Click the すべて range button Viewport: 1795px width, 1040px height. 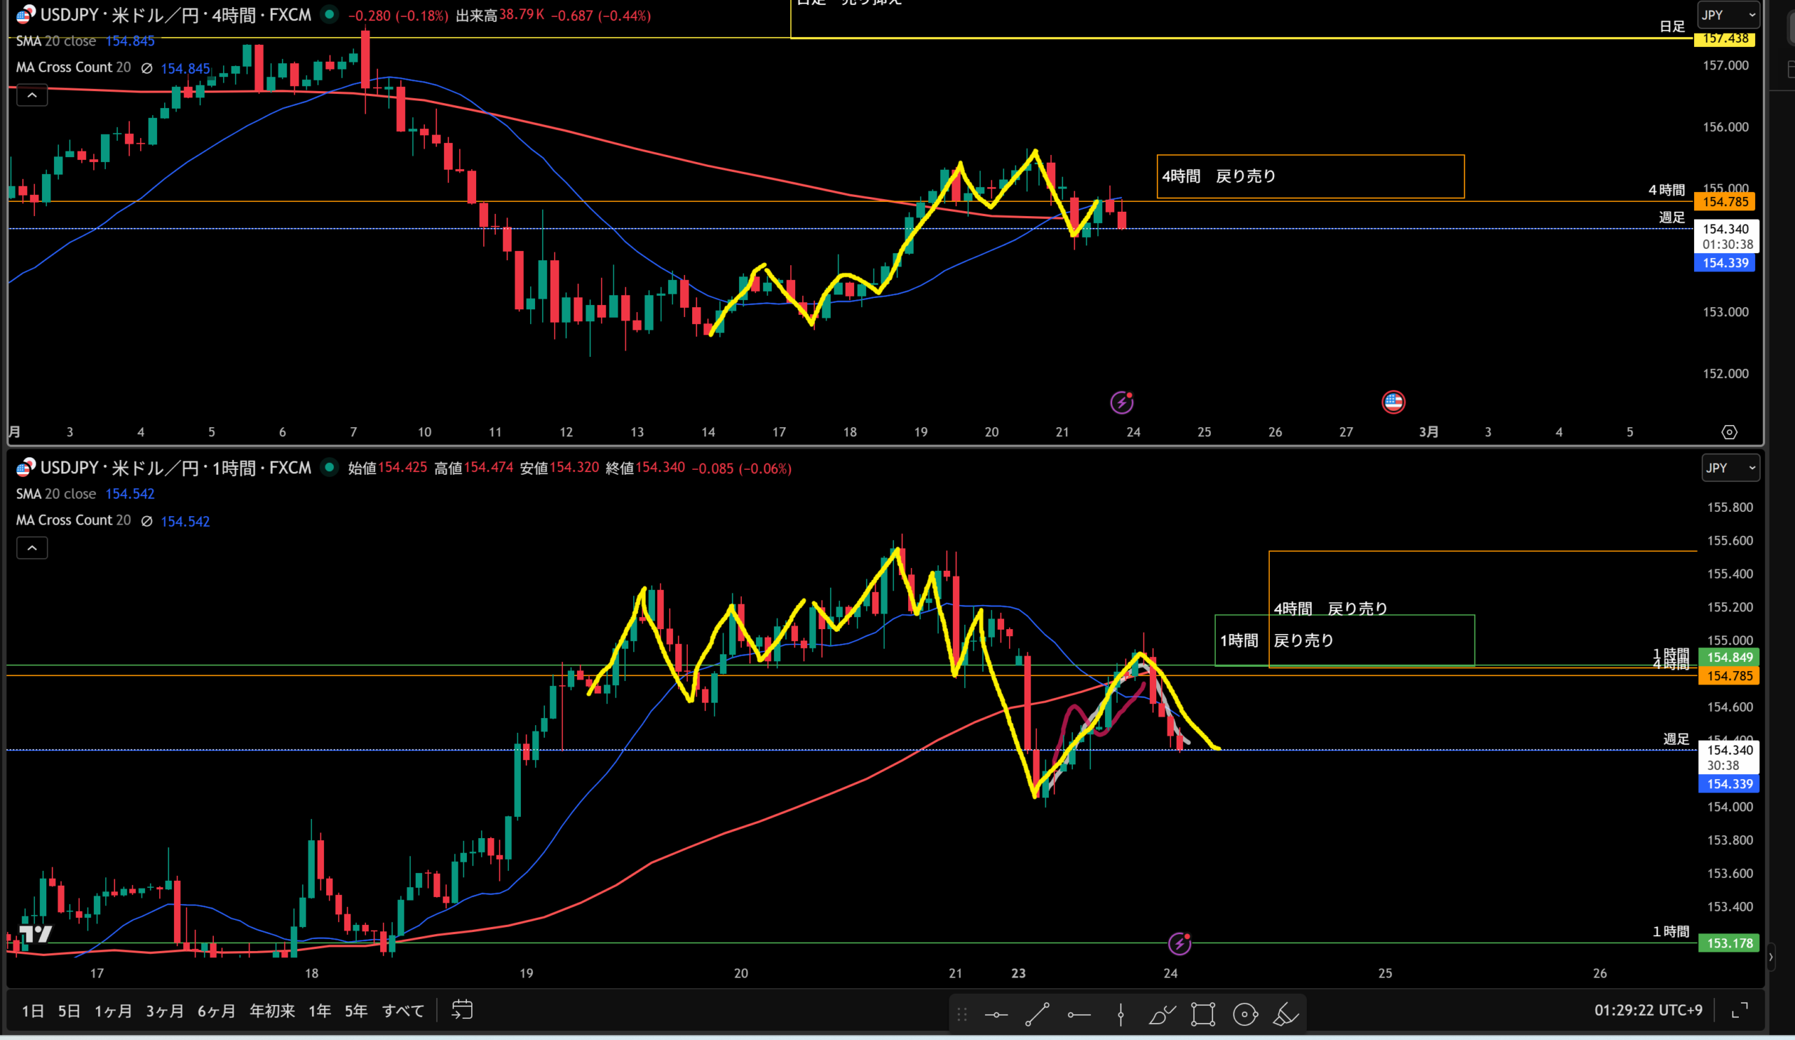(402, 1011)
